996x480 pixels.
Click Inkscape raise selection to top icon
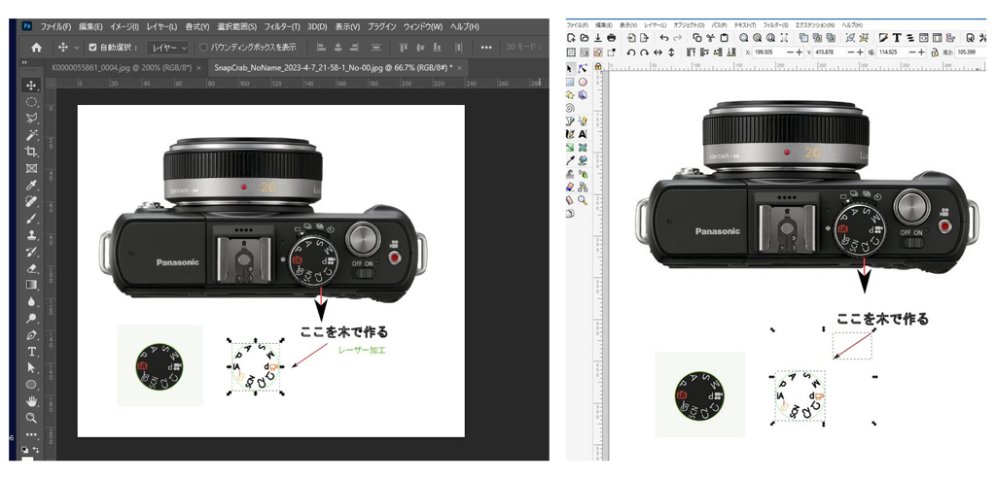click(x=692, y=52)
